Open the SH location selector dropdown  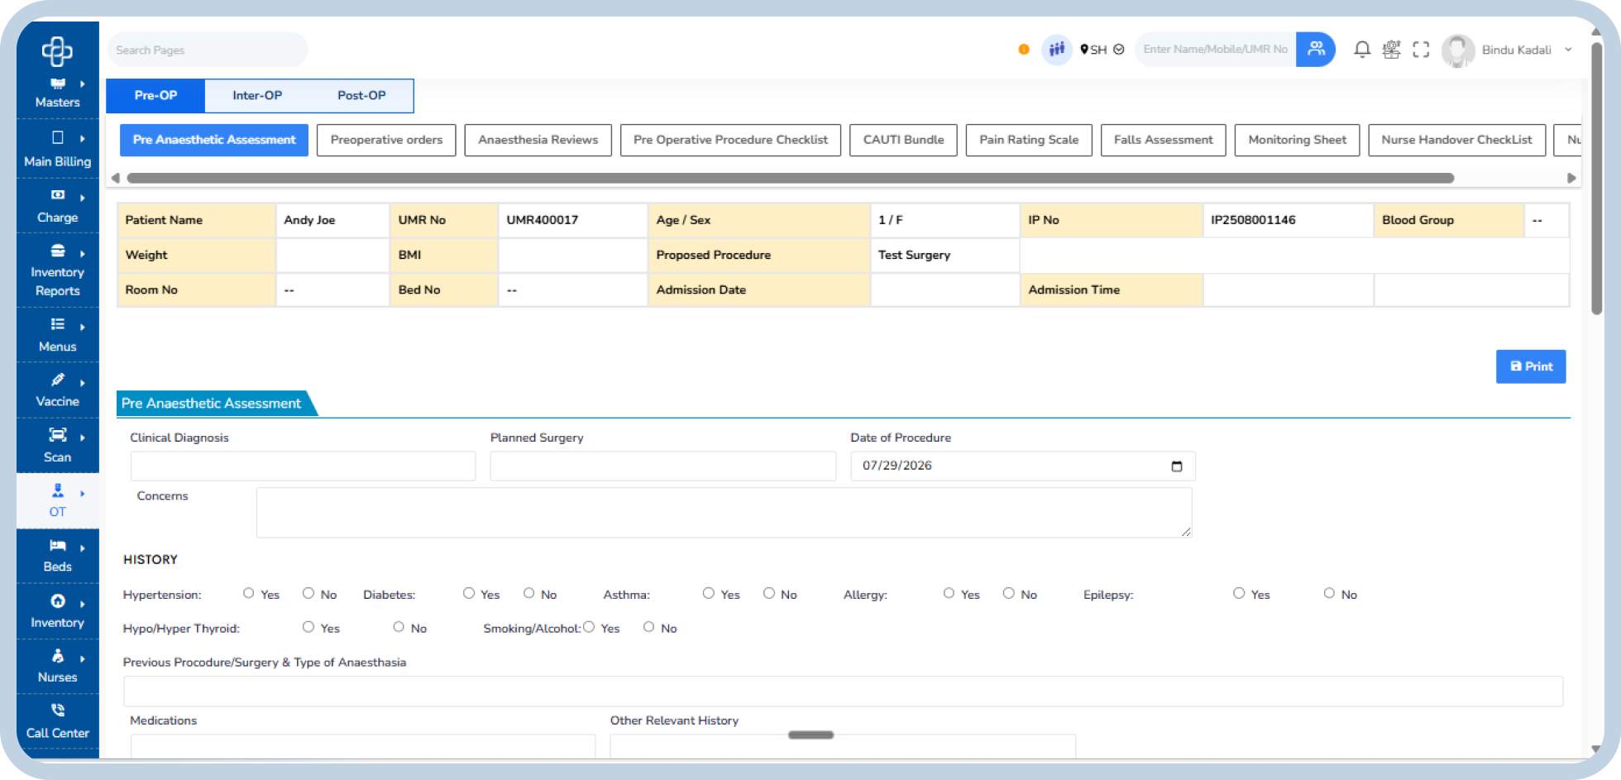[x=1119, y=50]
